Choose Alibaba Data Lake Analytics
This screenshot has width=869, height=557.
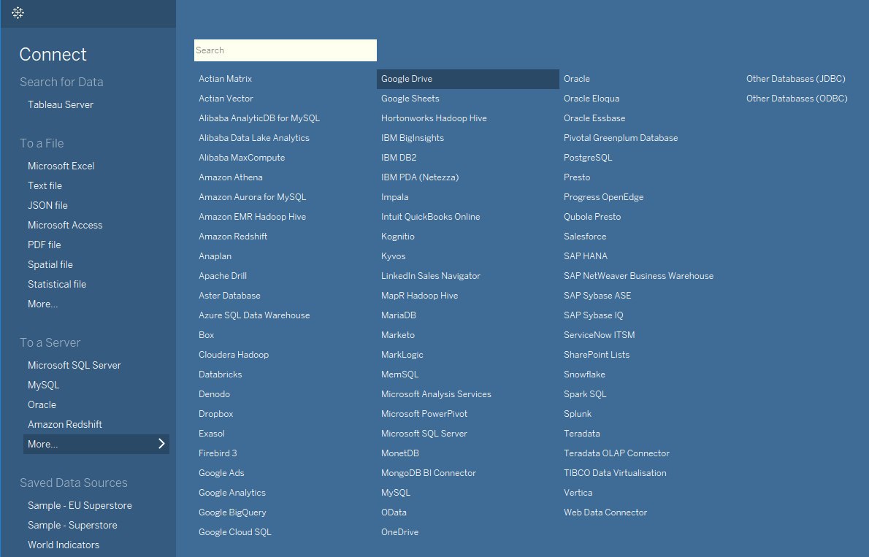254,138
